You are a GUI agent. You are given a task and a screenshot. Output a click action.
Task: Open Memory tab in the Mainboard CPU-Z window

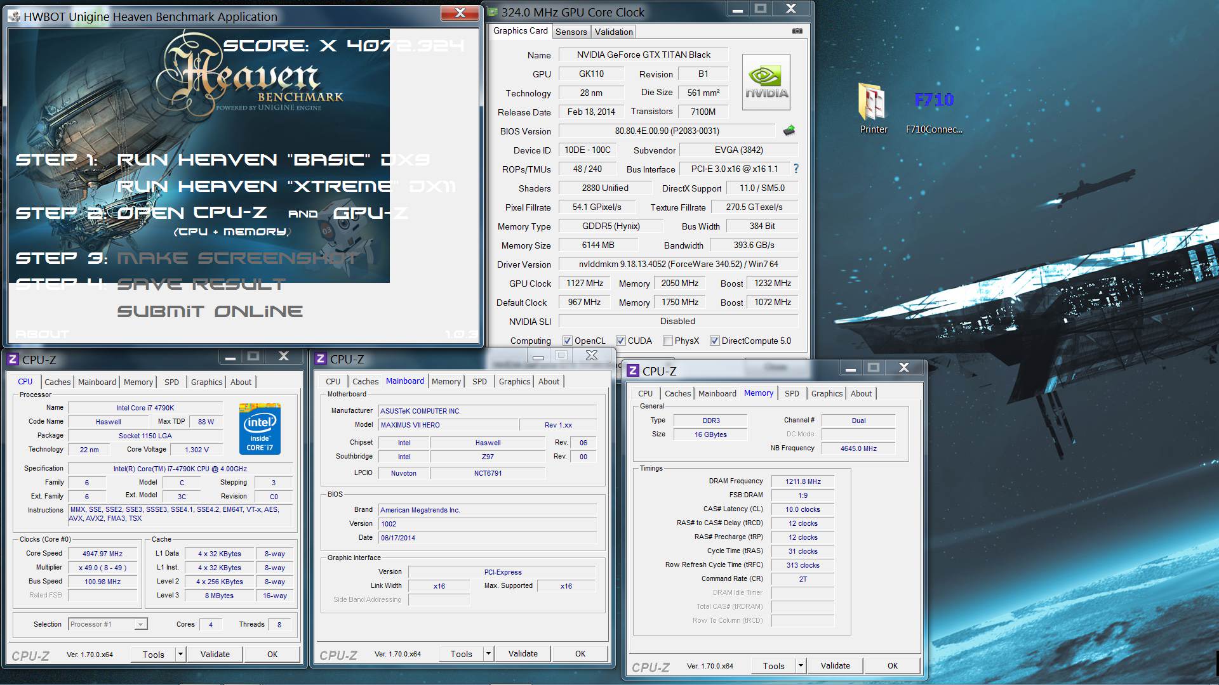[446, 381]
